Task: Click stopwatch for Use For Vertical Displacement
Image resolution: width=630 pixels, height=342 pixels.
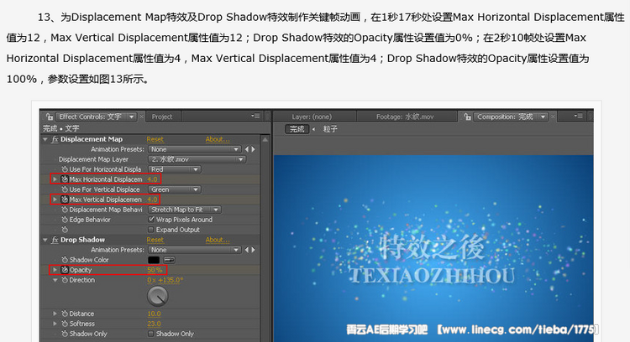Action: coord(65,189)
